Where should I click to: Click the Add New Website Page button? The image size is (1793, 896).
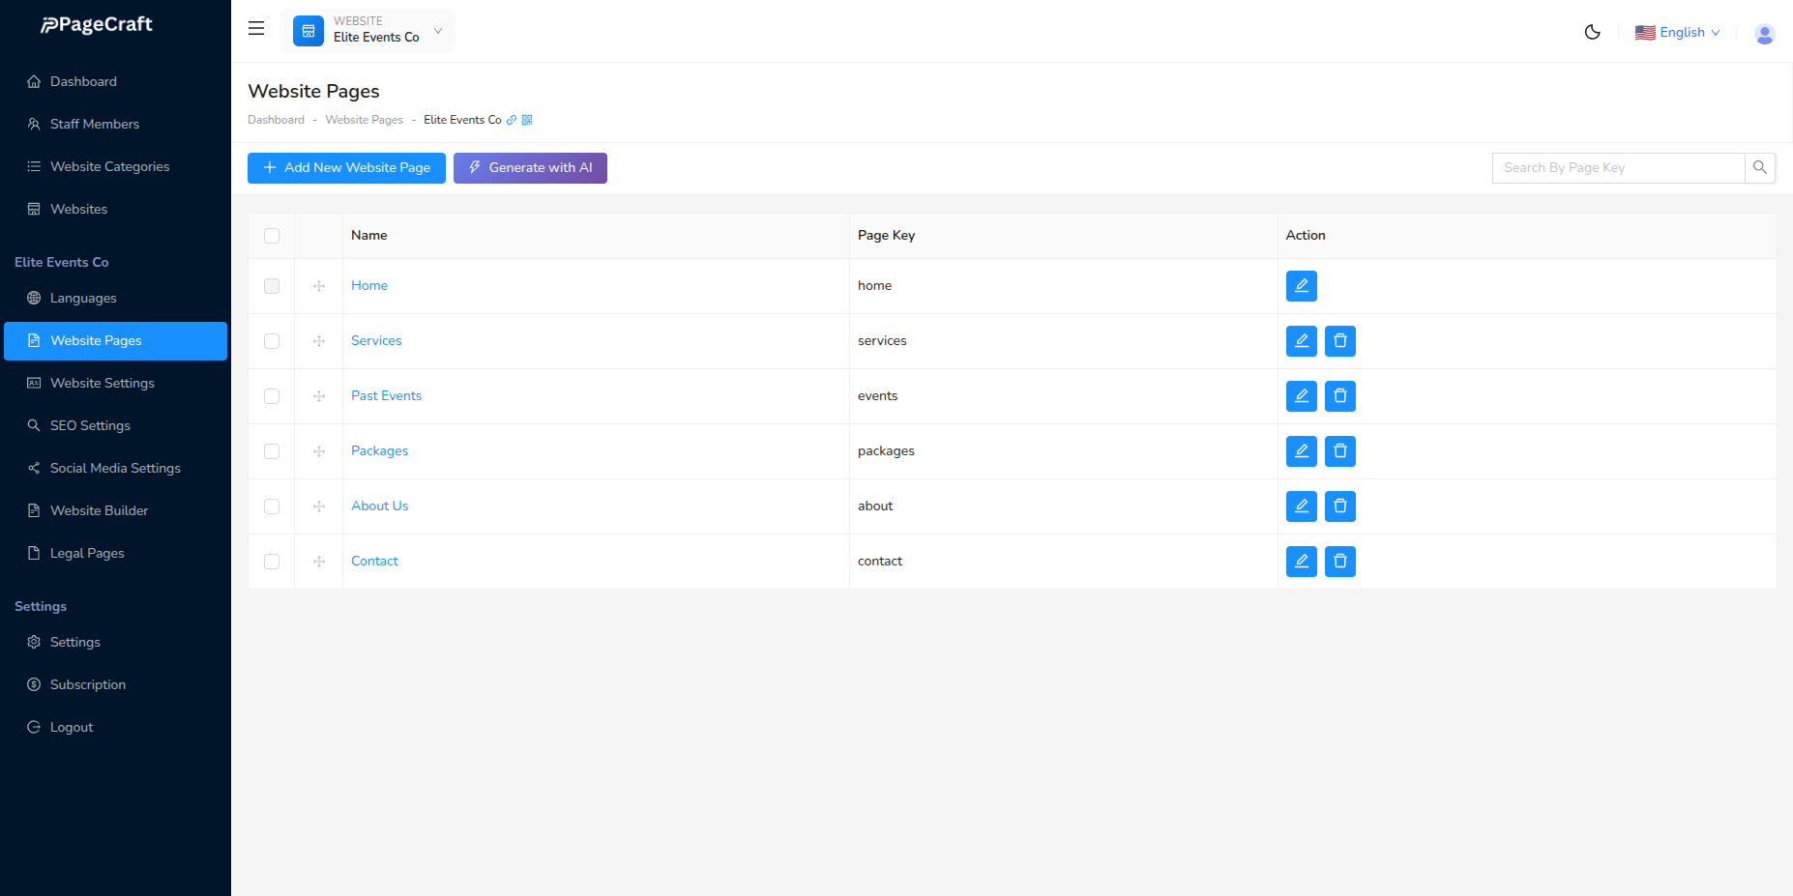(346, 167)
